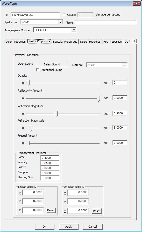Reset the Linear Velocity values
The height and width of the screenshot is (232, 142).
[x=51, y=210]
